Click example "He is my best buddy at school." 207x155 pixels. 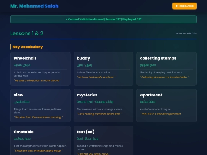click(96, 77)
